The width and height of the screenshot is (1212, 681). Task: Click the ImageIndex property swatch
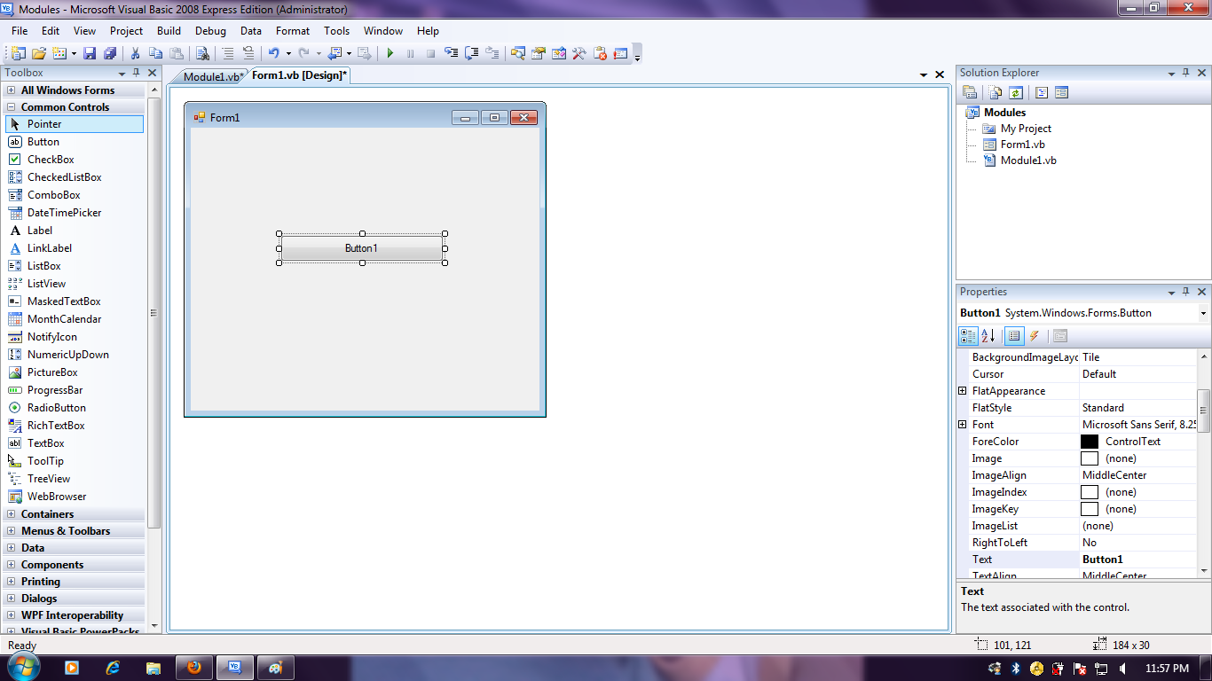(1090, 492)
